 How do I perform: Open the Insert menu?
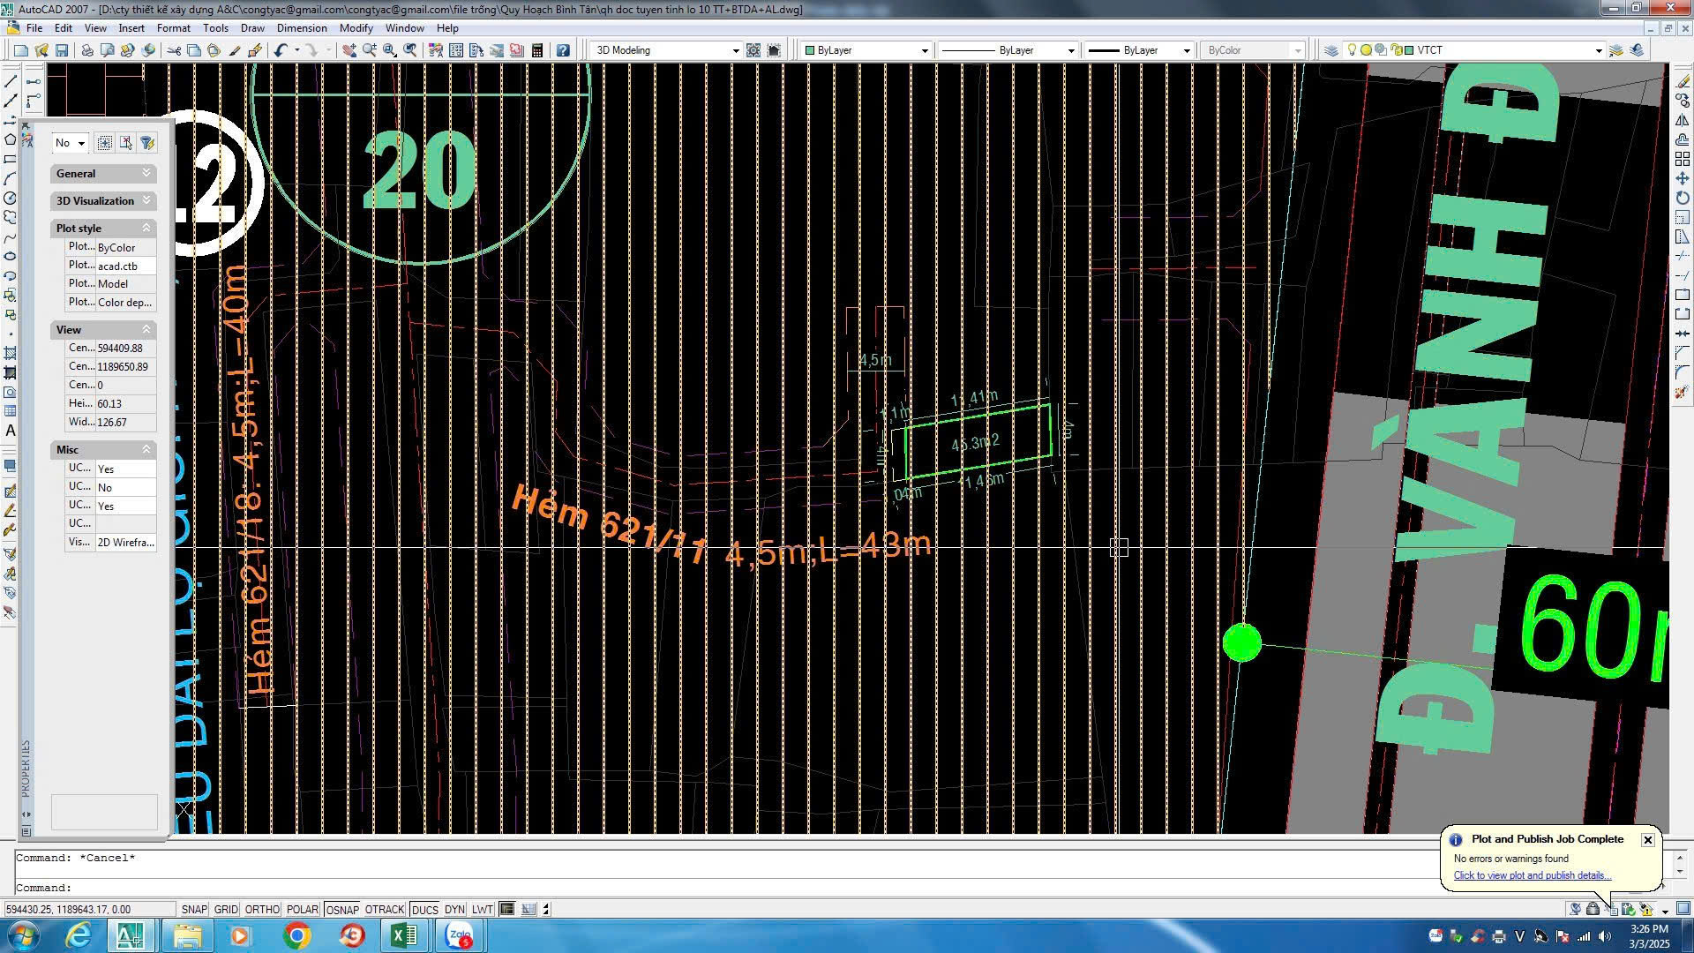point(131,28)
